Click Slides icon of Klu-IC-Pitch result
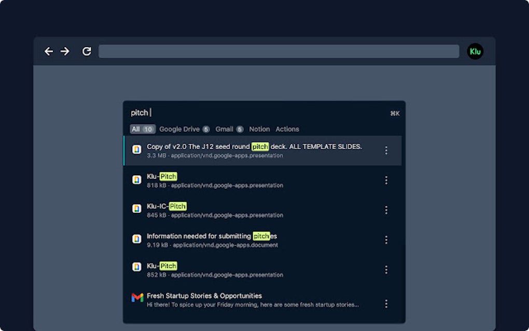 (x=136, y=209)
